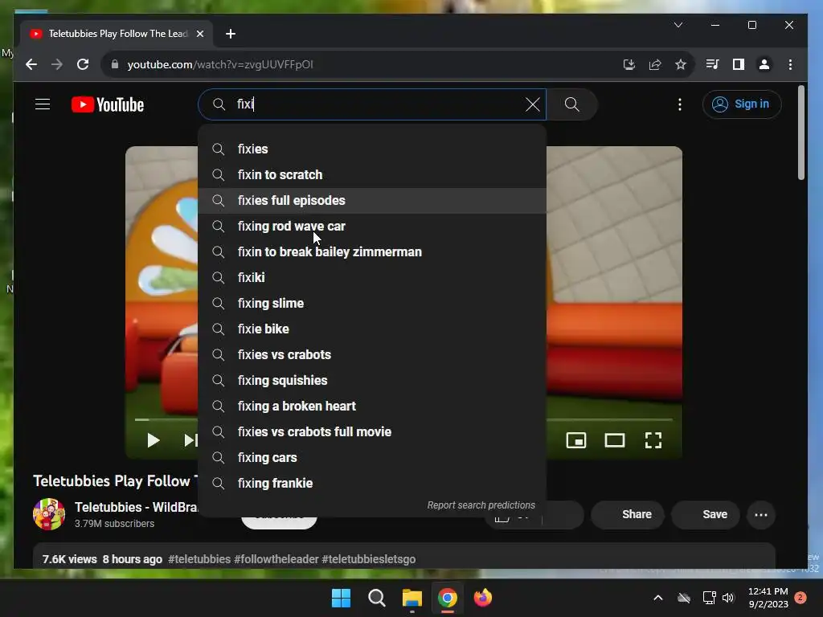Choose suggestion "fixing cars"

(372, 457)
